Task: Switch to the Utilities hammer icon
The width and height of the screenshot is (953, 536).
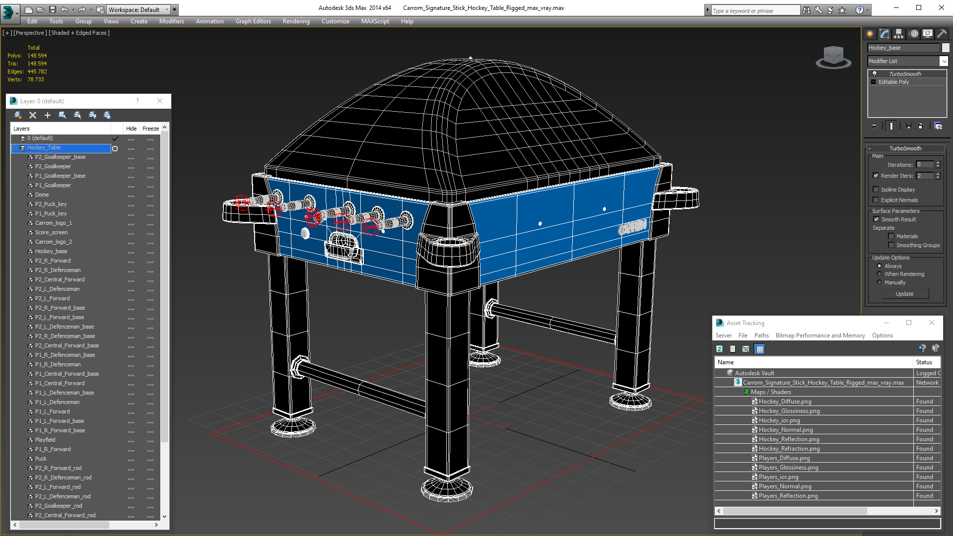Action: coord(942,34)
